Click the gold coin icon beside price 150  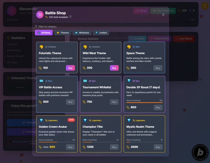[40, 68]
